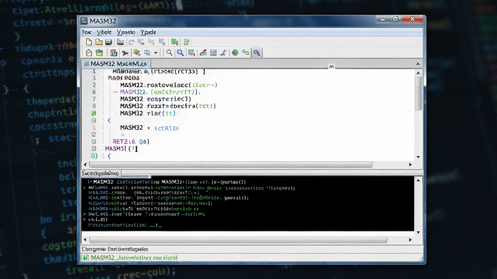This screenshot has width=497, height=279.
Task: Collapse the fold marker beside 'MASM5I (=' line
Action: tap(94, 148)
